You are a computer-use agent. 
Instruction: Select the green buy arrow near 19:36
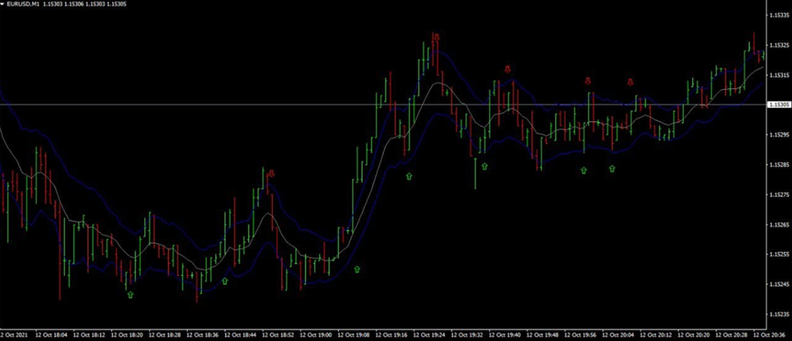tap(485, 166)
